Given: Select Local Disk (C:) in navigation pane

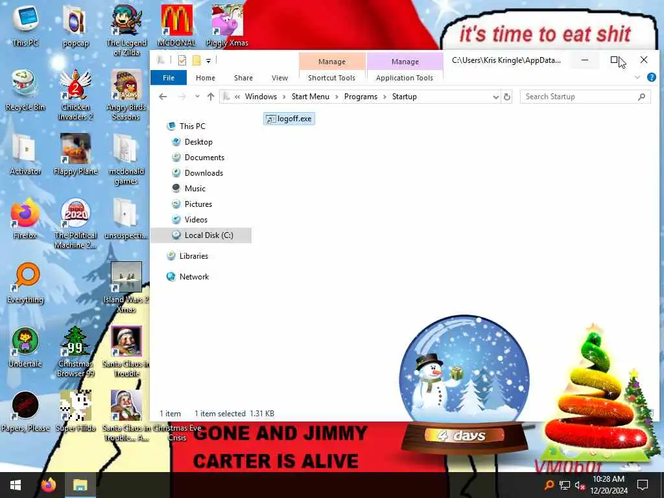Looking at the screenshot, I should (x=201, y=235).
